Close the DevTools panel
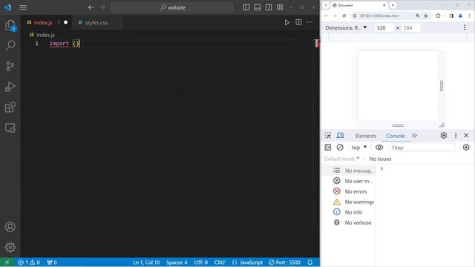The width and height of the screenshot is (475, 267). pos(466,135)
